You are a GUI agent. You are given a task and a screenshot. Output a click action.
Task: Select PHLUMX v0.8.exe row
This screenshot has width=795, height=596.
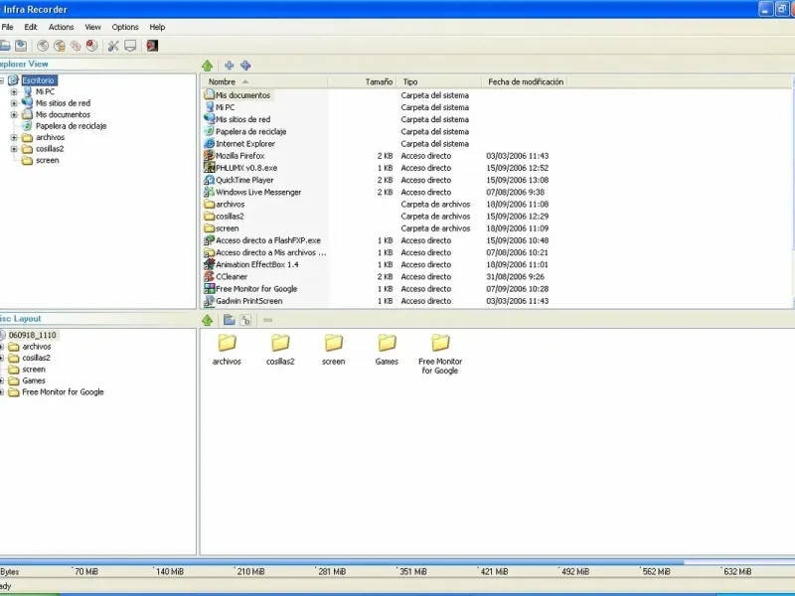246,168
